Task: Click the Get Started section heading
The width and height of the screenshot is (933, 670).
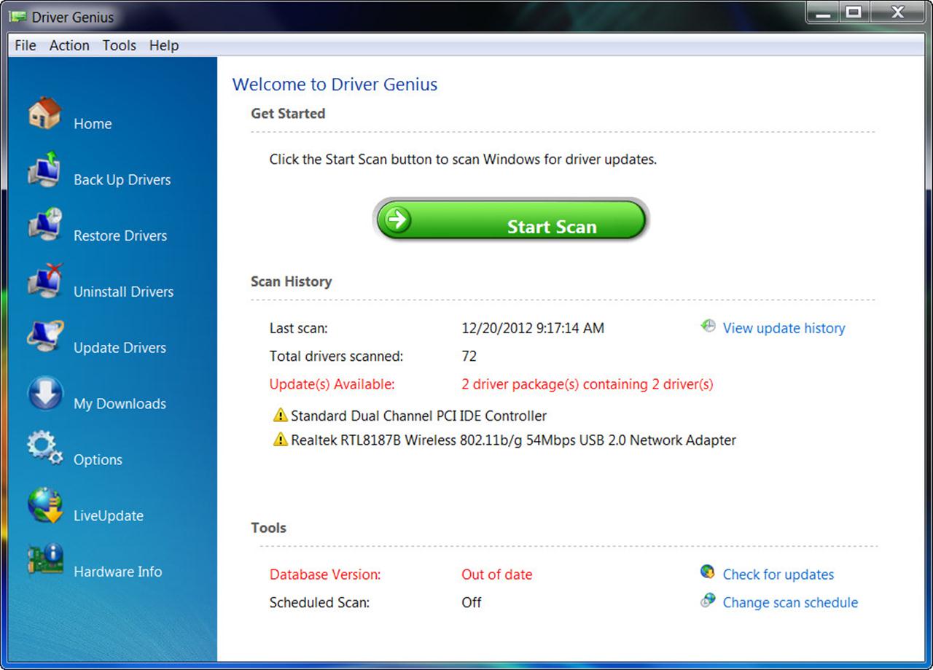Action: pyautogui.click(x=288, y=114)
